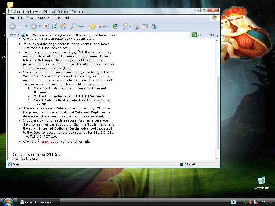The height and width of the screenshot is (206, 275).
Task: Click the page icon in the address bar
Action: (23, 35)
